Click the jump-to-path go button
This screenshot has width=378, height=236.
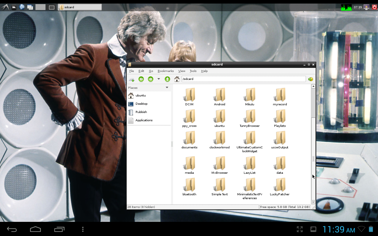point(311,79)
